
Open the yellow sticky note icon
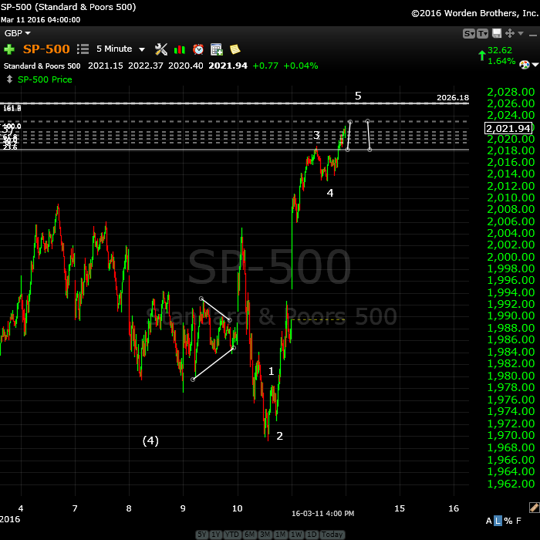coord(235,49)
